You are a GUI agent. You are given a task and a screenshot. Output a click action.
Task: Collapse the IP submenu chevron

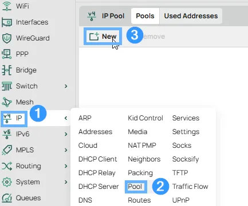(66, 118)
